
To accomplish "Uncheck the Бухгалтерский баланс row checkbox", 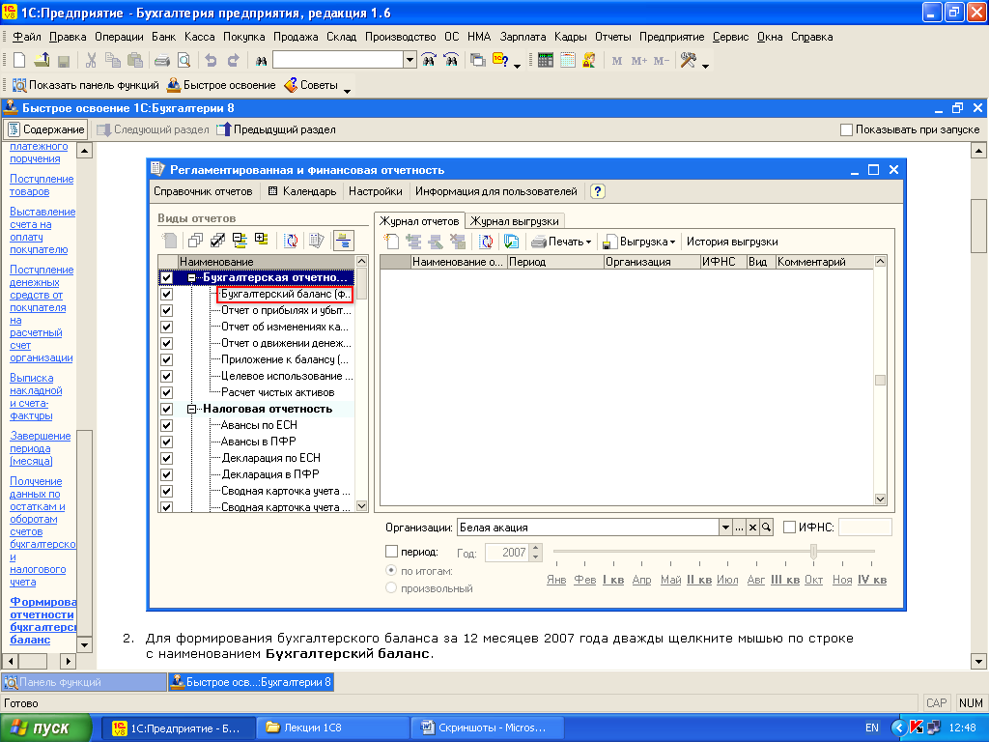I will [x=166, y=294].
